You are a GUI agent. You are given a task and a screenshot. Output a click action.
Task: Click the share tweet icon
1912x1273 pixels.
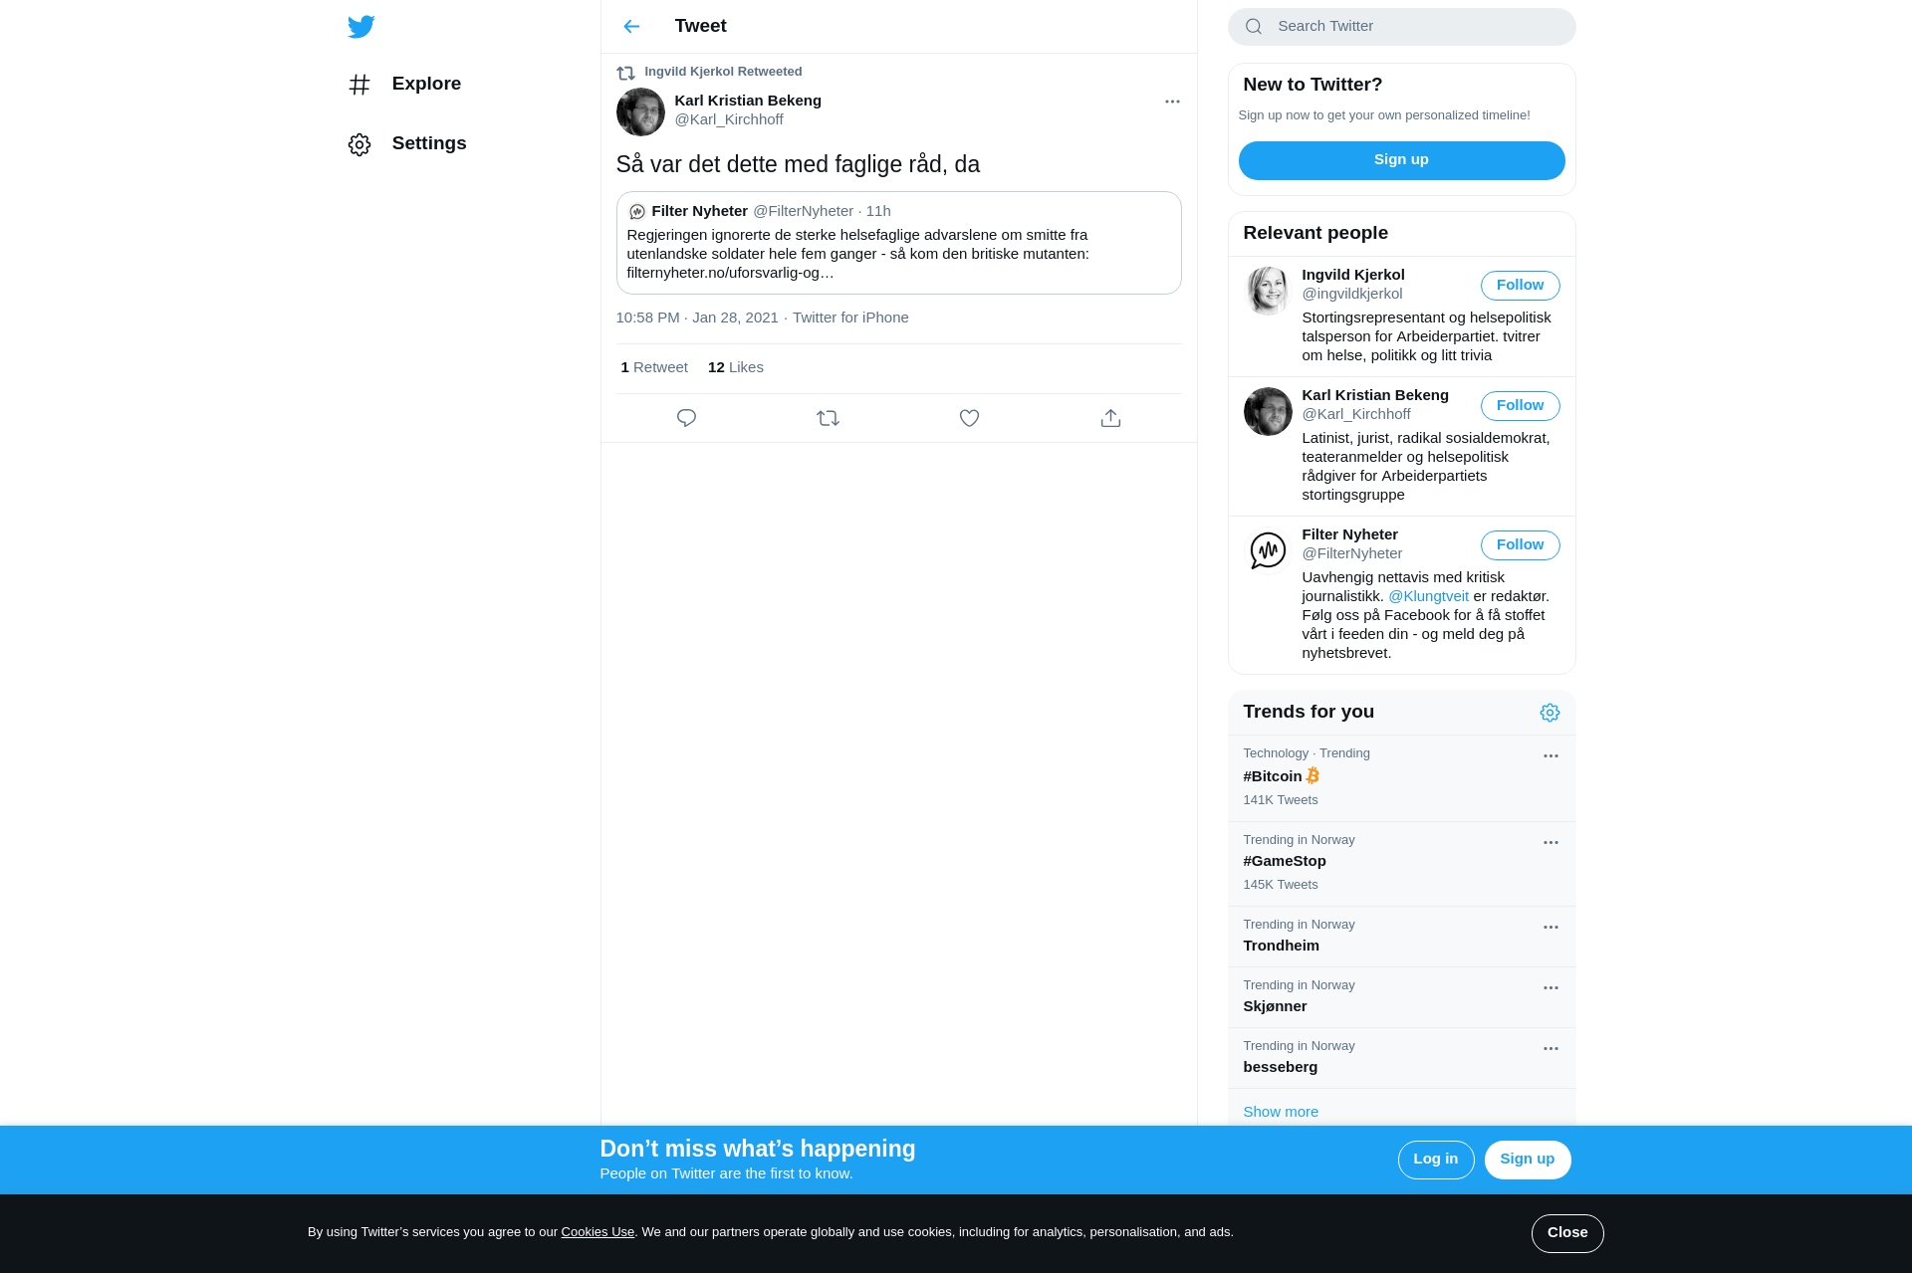[x=1110, y=418]
